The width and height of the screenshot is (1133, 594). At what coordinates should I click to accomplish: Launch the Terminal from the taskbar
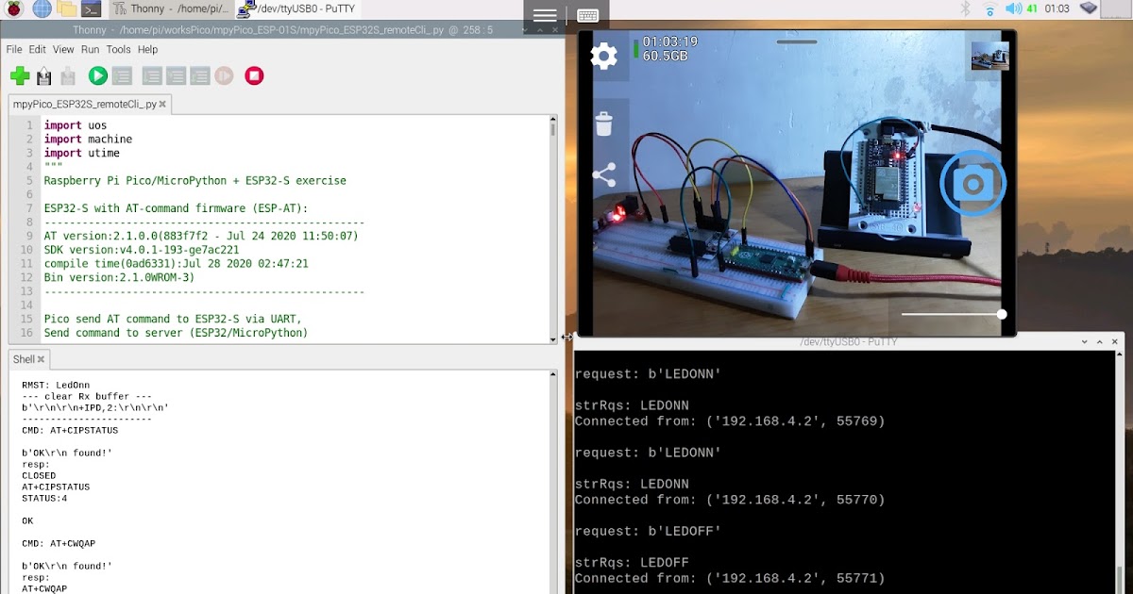tap(91, 9)
